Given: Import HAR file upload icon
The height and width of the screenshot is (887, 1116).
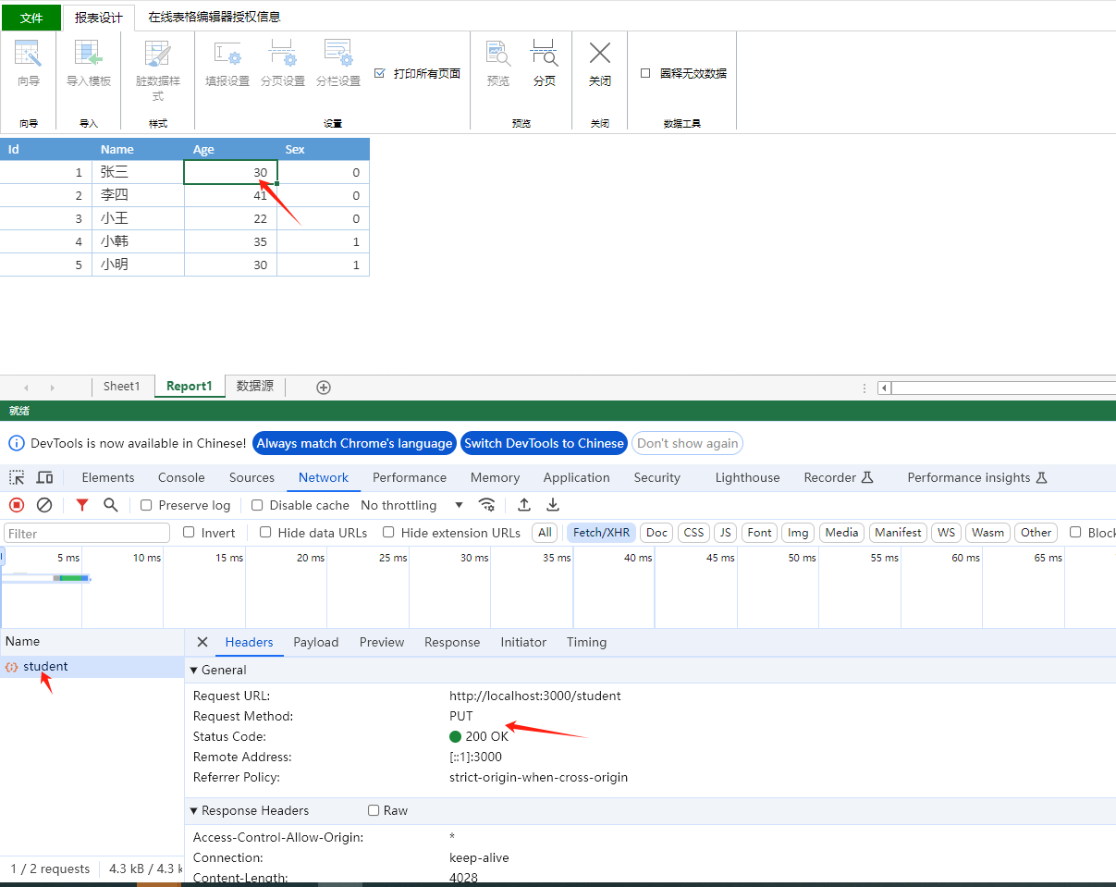Looking at the screenshot, I should (x=524, y=505).
